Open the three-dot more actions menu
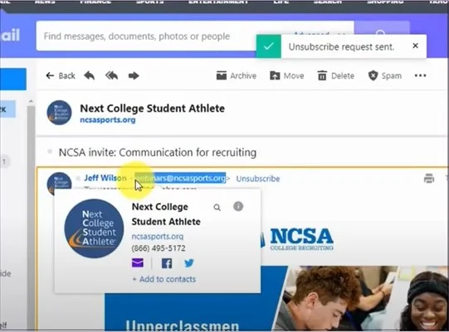The width and height of the screenshot is (449, 332). point(420,75)
